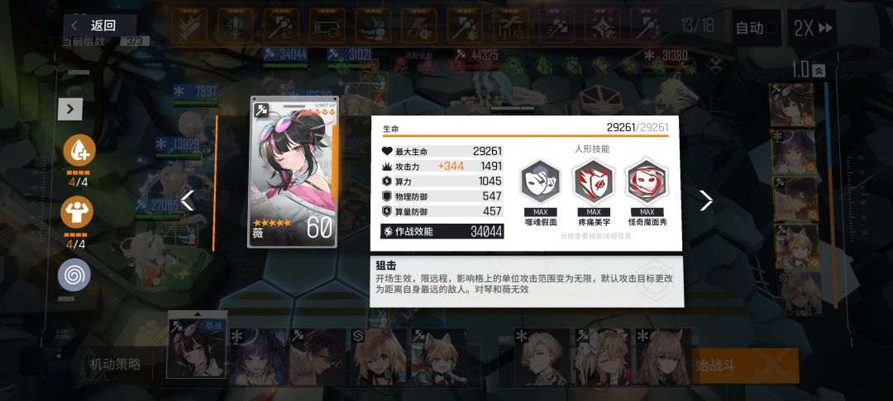This screenshot has width=893, height=401.
Task: Show the next character with right chevron
Action: (705, 200)
